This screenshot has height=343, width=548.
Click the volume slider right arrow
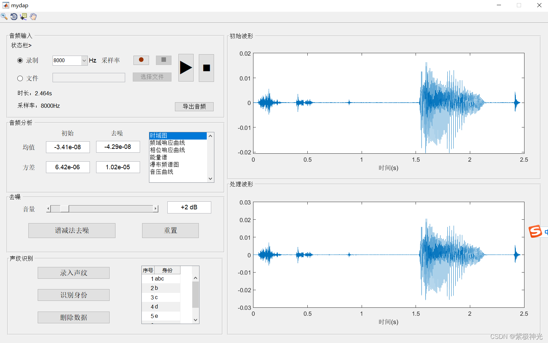tap(156, 209)
